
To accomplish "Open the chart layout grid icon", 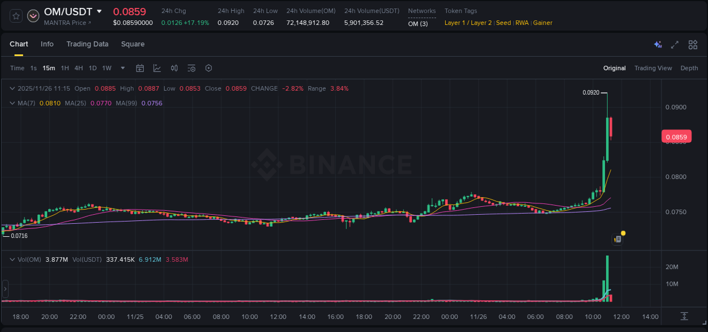I will point(692,44).
